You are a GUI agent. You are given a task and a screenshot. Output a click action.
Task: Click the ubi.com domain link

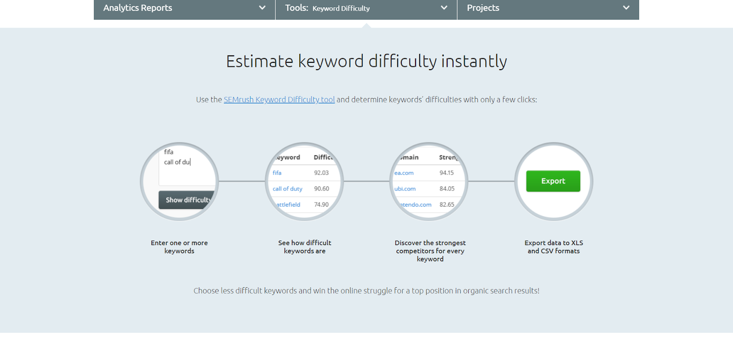(405, 189)
